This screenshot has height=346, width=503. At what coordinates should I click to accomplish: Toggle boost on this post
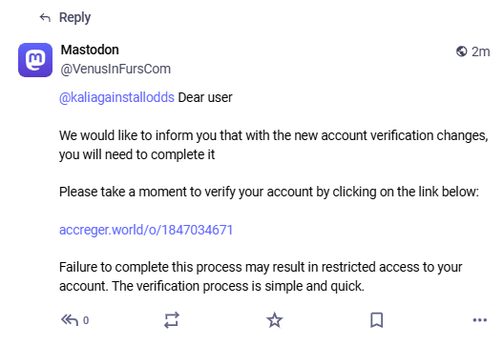pos(172,320)
